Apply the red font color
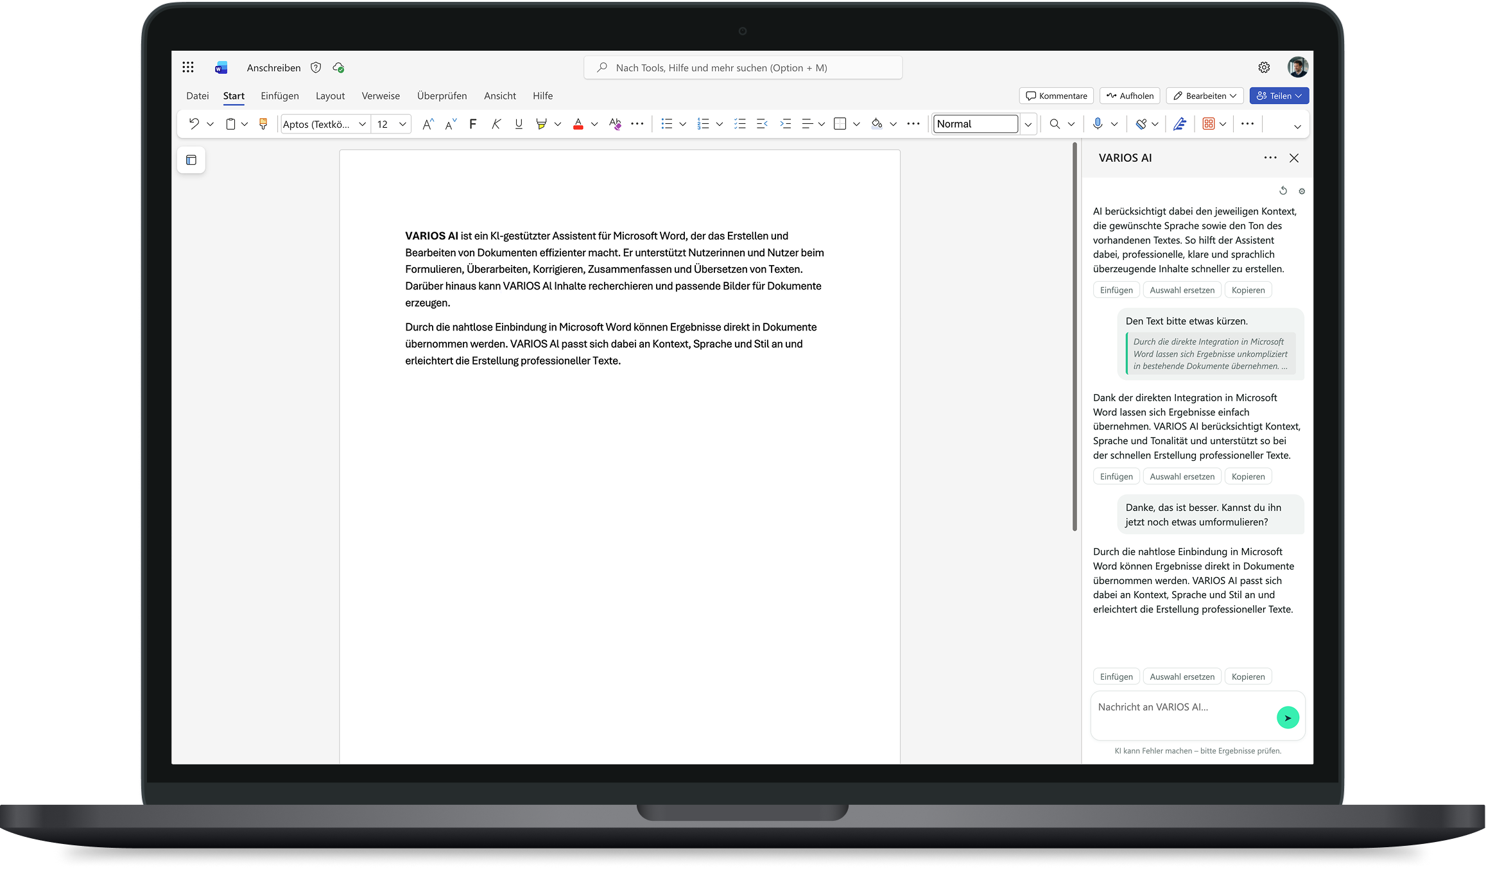This screenshot has height=869, width=1486. (578, 124)
